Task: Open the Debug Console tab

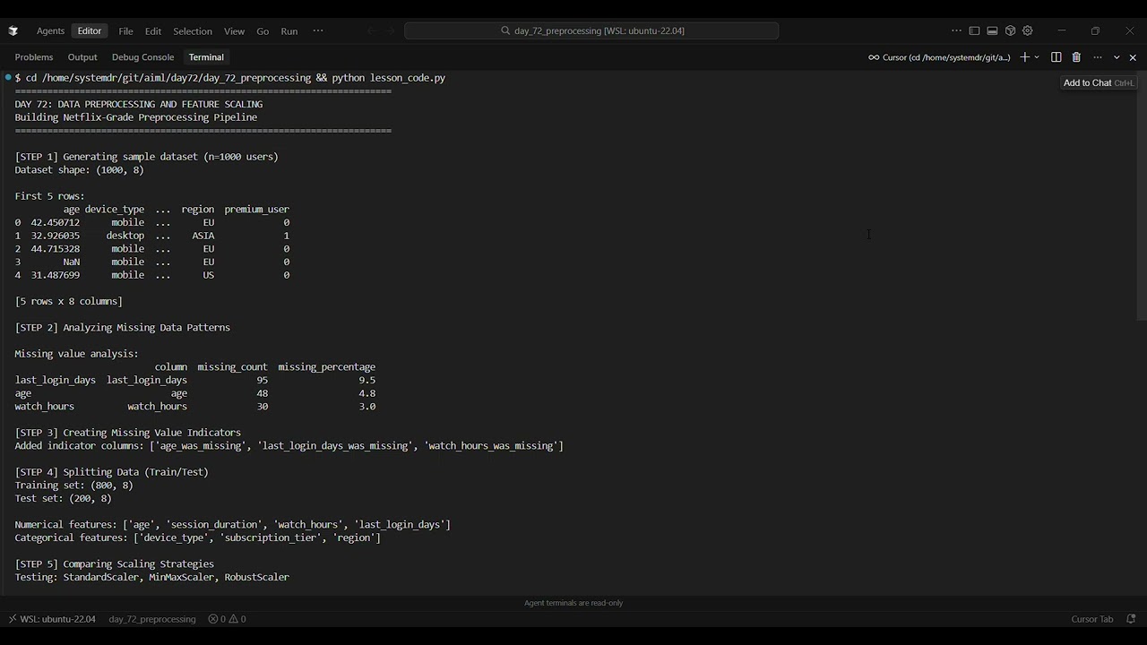Action: (x=143, y=57)
